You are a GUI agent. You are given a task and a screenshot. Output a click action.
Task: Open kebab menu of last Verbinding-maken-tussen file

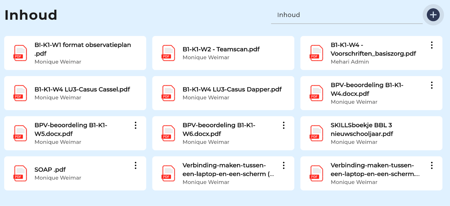431,166
